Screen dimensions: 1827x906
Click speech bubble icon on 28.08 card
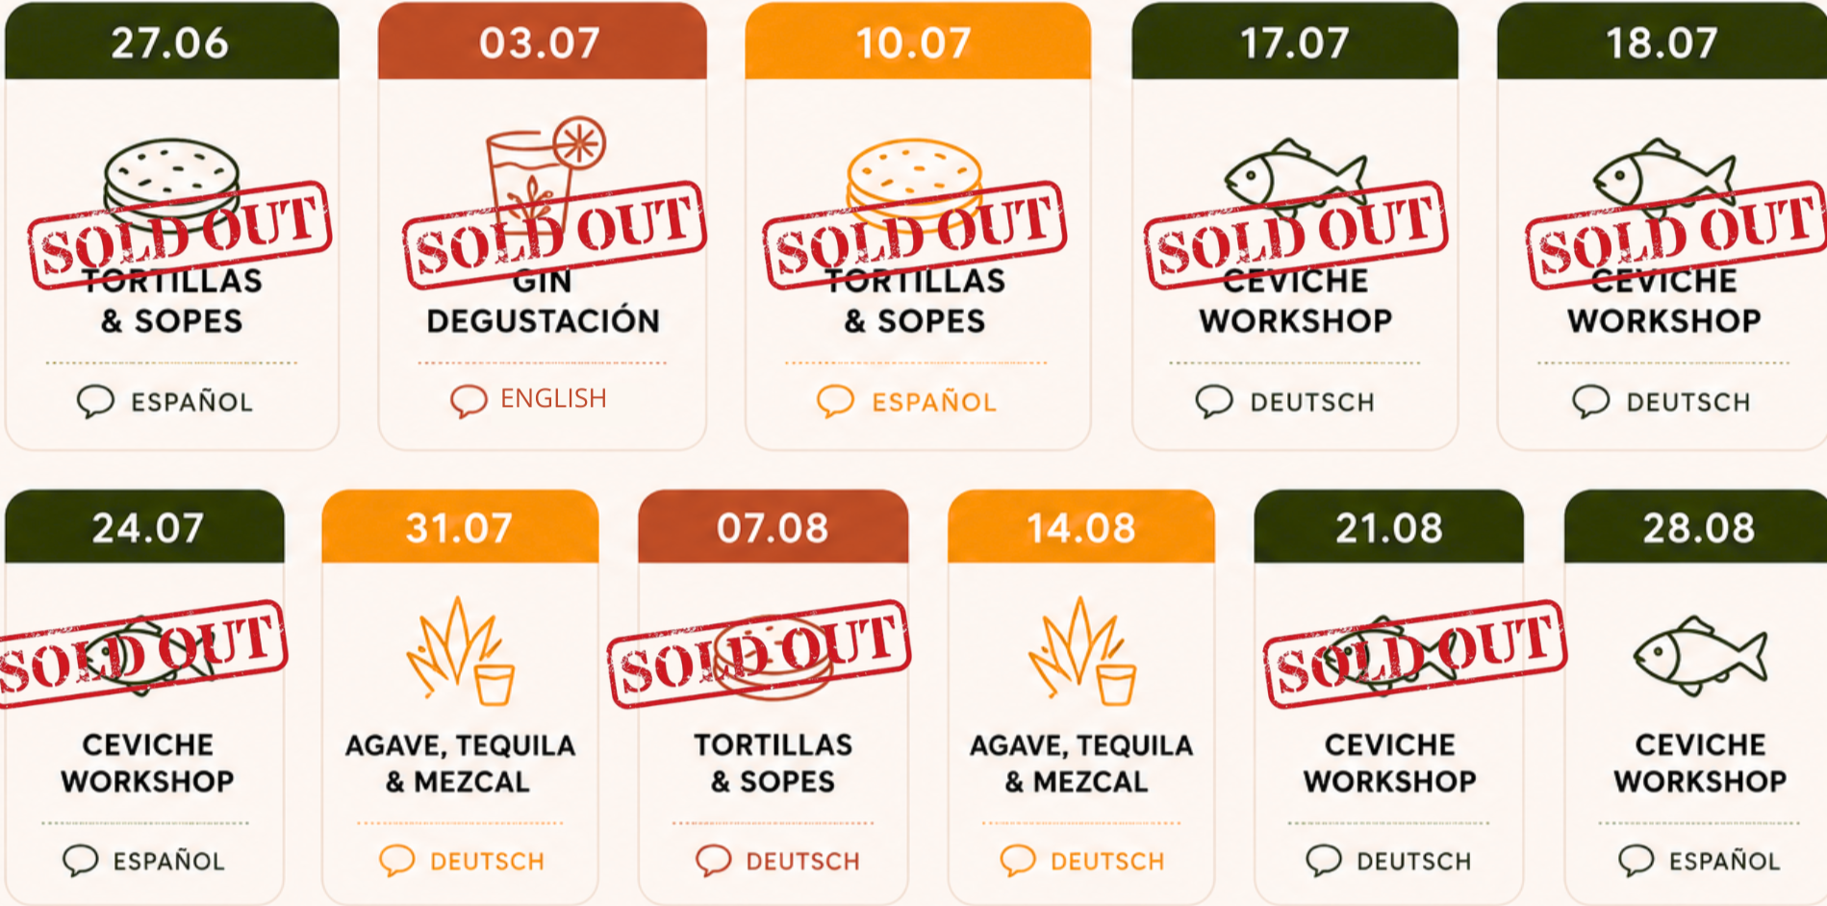pos(1636,861)
